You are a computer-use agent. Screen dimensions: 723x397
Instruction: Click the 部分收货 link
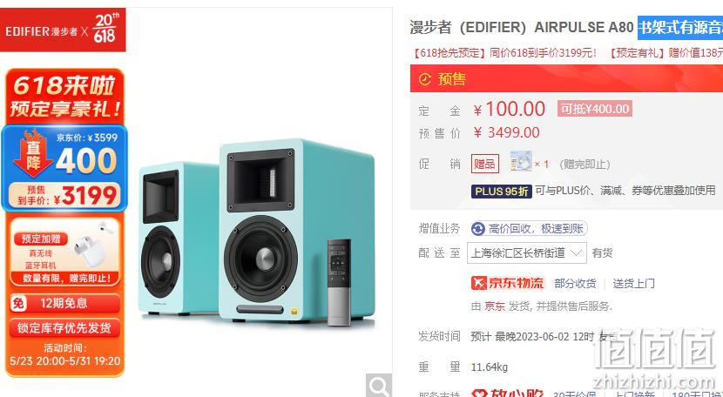pos(575,284)
